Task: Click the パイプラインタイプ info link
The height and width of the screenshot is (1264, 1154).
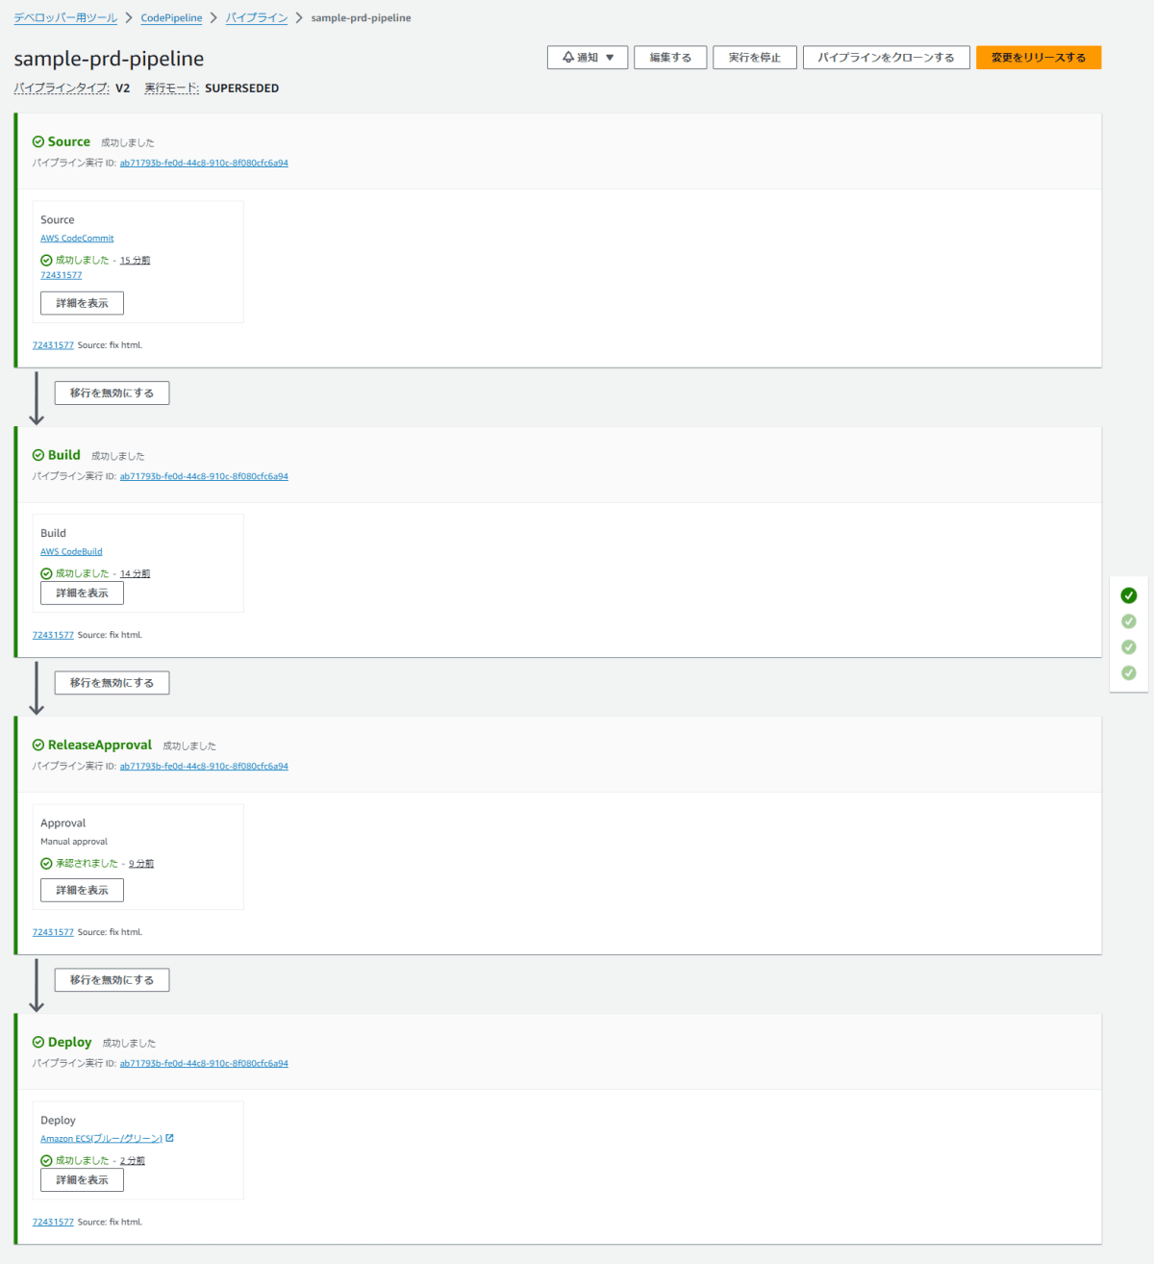Action: point(61,88)
